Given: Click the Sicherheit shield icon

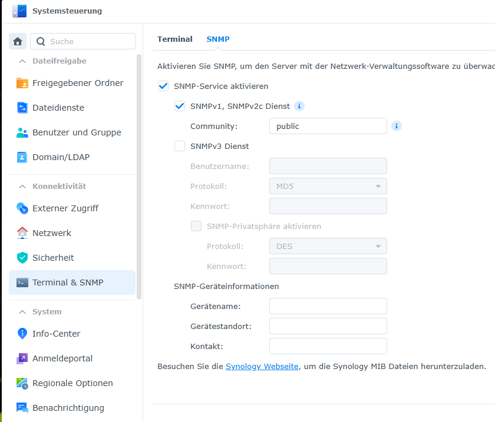Looking at the screenshot, I should click(x=22, y=258).
